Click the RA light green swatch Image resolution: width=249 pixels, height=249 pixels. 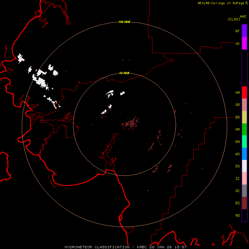coord(244,142)
